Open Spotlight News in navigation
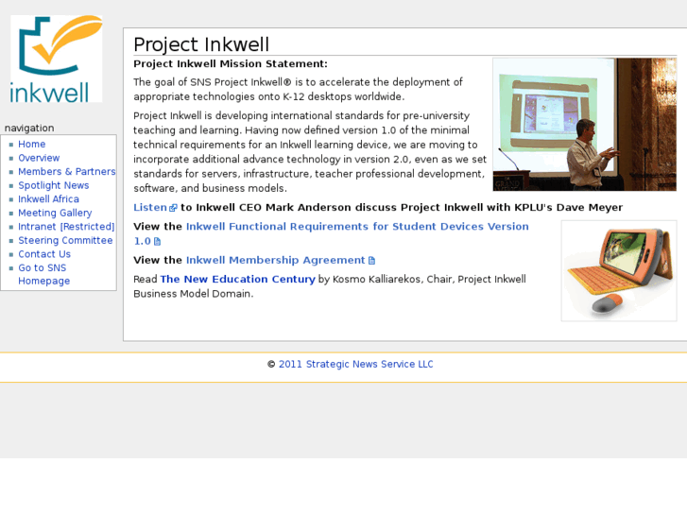 [54, 185]
